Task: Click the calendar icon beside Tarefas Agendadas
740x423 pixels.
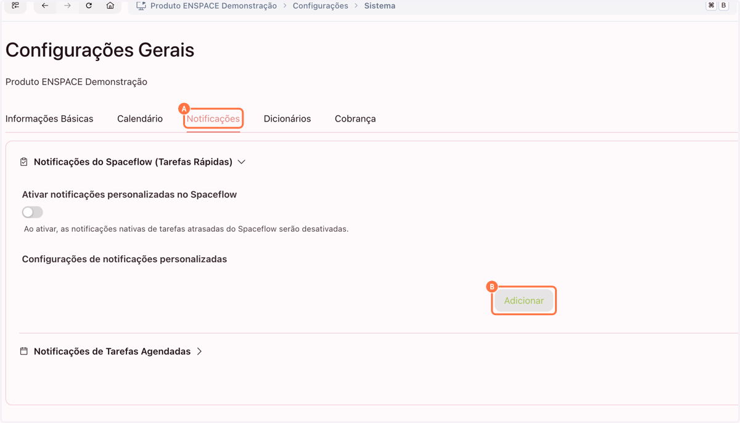Action: point(24,351)
